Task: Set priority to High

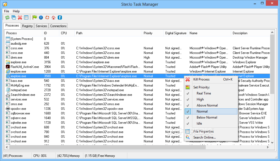Action: [x=211, y=99]
